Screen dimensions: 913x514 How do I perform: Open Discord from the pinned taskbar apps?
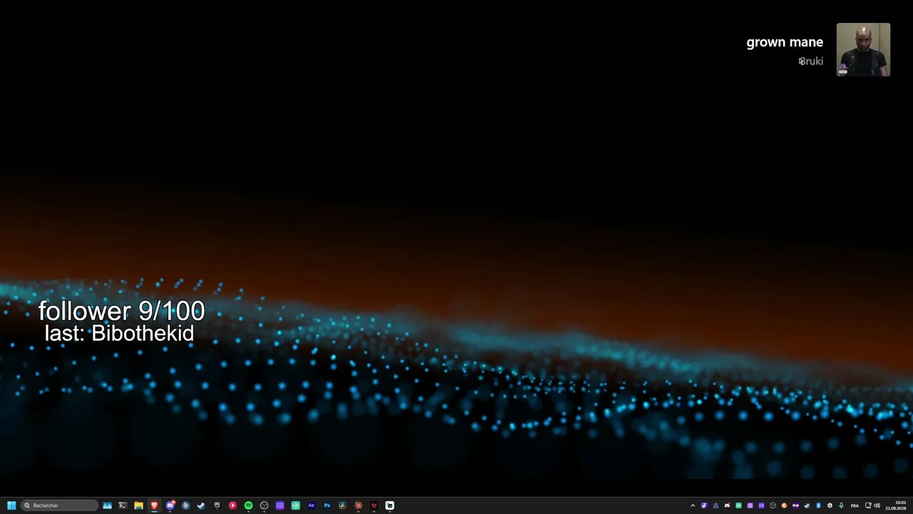(170, 505)
